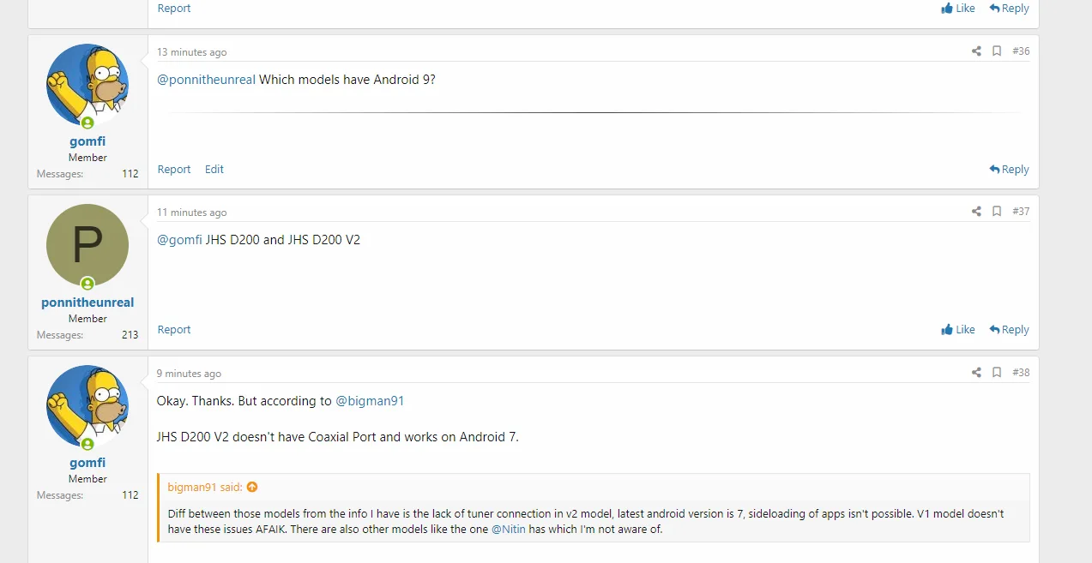Share post #36 via share icon

976,51
